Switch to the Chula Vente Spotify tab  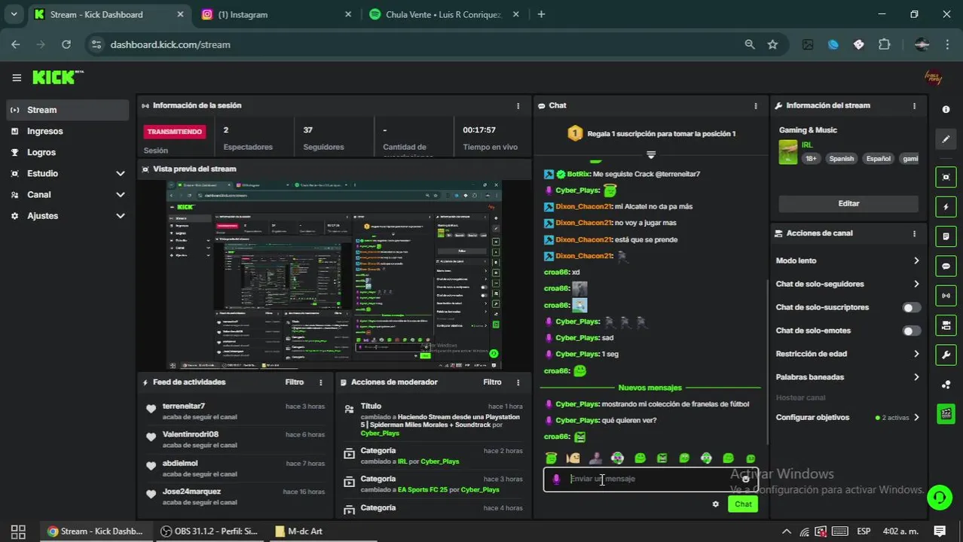pyautogui.click(x=445, y=14)
